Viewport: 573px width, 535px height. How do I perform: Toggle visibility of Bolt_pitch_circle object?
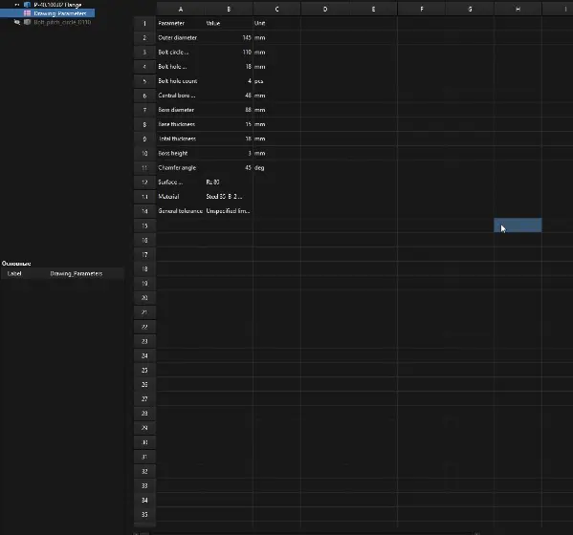pos(17,22)
